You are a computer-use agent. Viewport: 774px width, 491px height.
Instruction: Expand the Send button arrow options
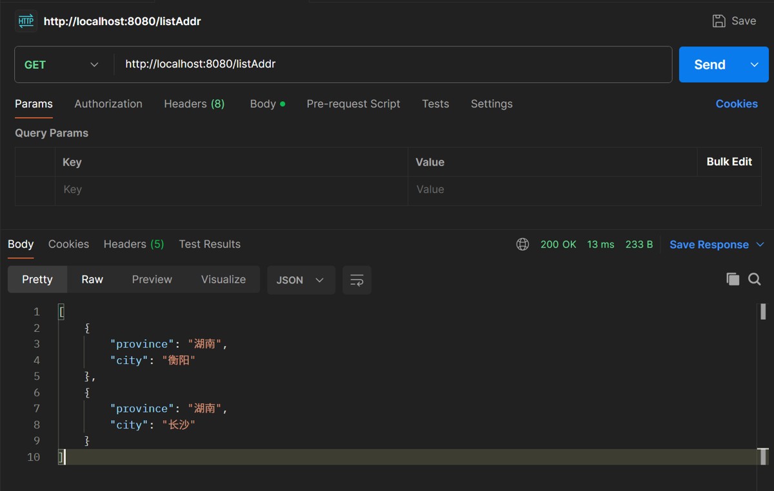[755, 64]
